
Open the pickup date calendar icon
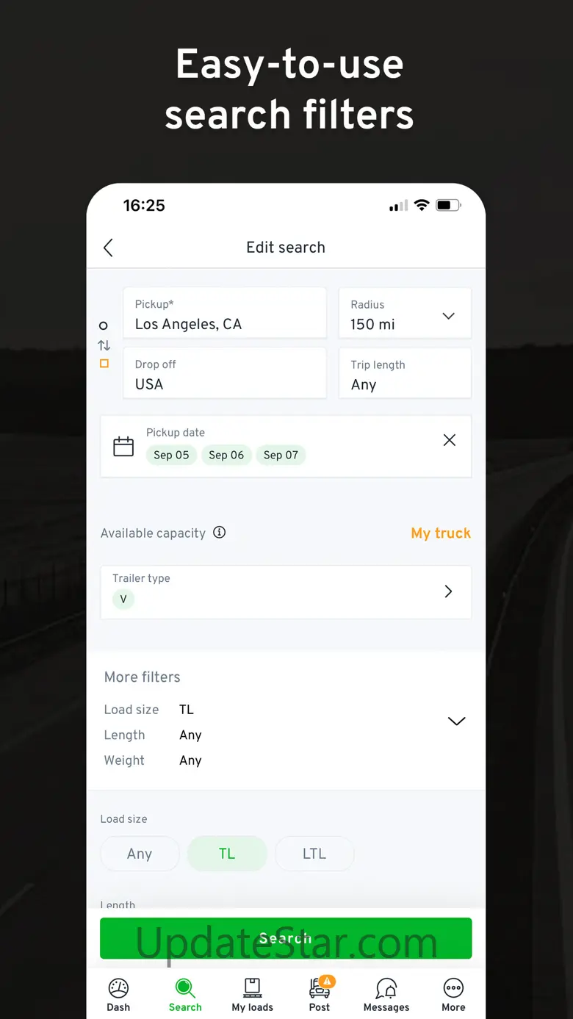tap(123, 446)
